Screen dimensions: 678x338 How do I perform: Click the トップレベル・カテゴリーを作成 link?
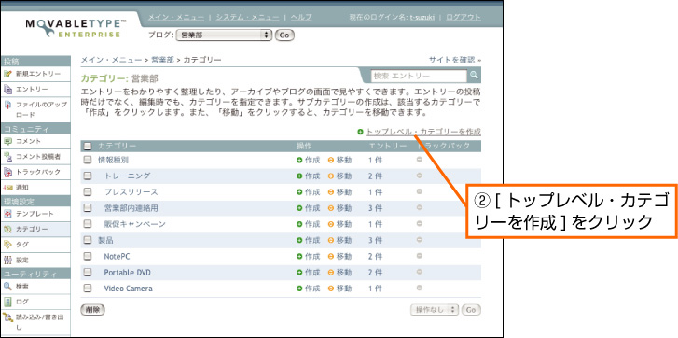(x=423, y=132)
